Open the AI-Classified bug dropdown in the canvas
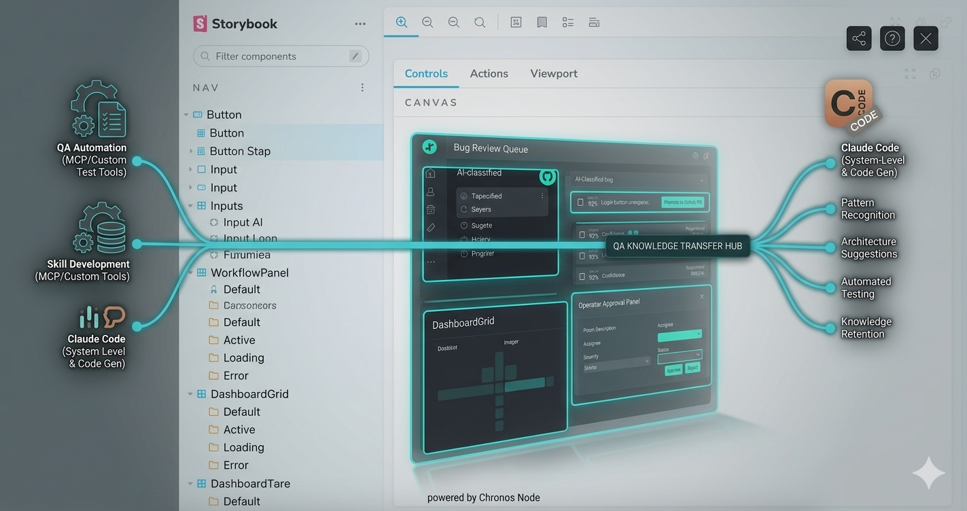967x511 pixels. pos(639,179)
